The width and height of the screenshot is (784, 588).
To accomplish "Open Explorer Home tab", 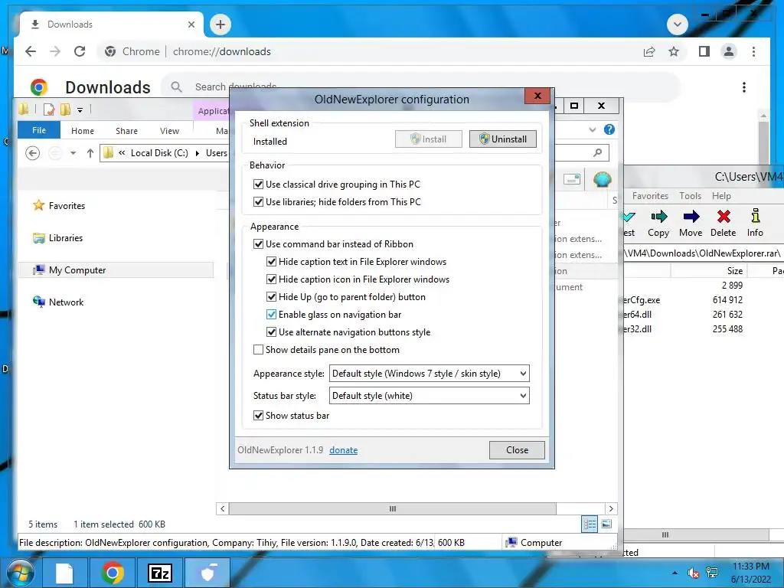I will tap(83, 130).
